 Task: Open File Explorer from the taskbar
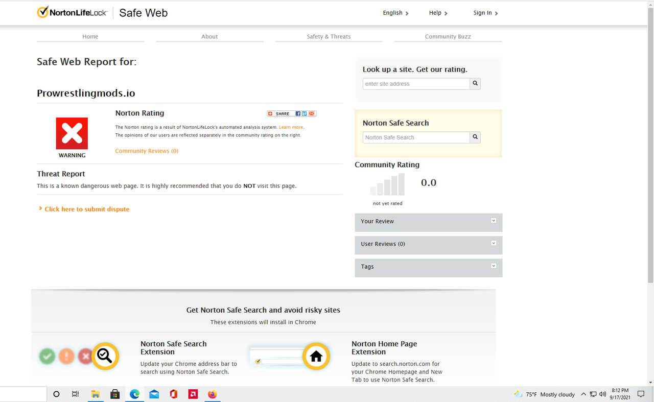pyautogui.click(x=95, y=394)
